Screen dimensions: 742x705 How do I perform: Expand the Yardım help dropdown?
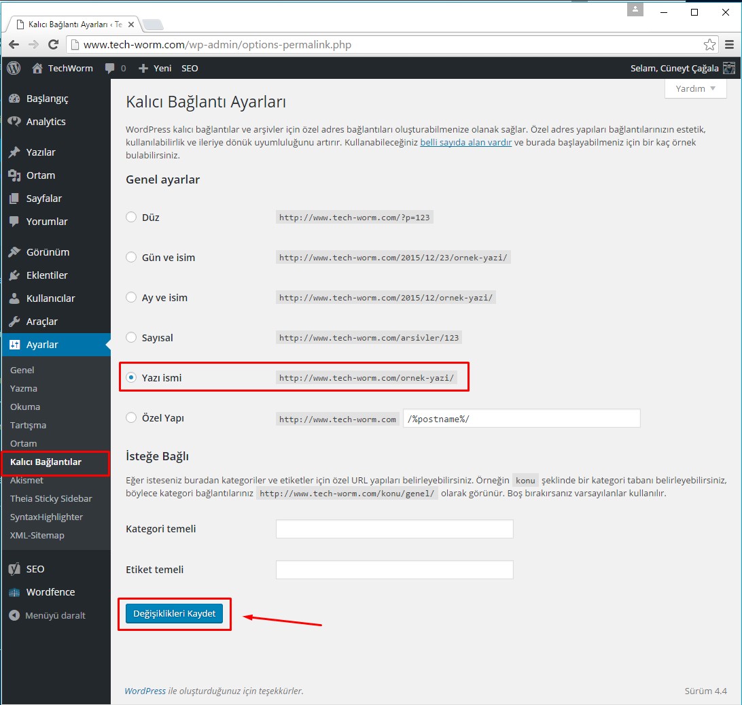coord(695,88)
